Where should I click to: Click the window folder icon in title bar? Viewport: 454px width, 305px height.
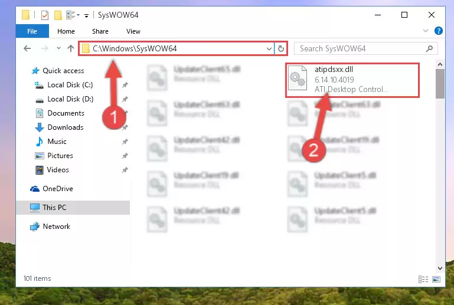click(x=26, y=15)
